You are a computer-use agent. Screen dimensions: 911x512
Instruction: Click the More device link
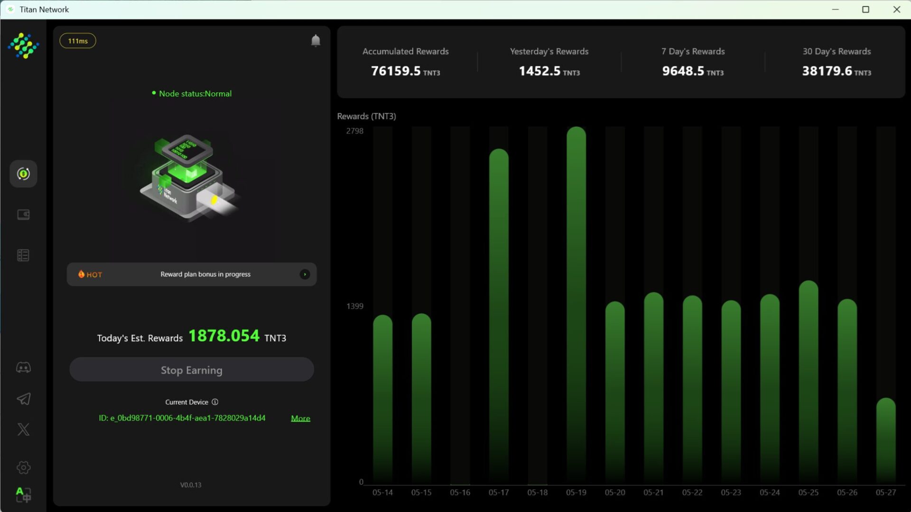pyautogui.click(x=300, y=418)
